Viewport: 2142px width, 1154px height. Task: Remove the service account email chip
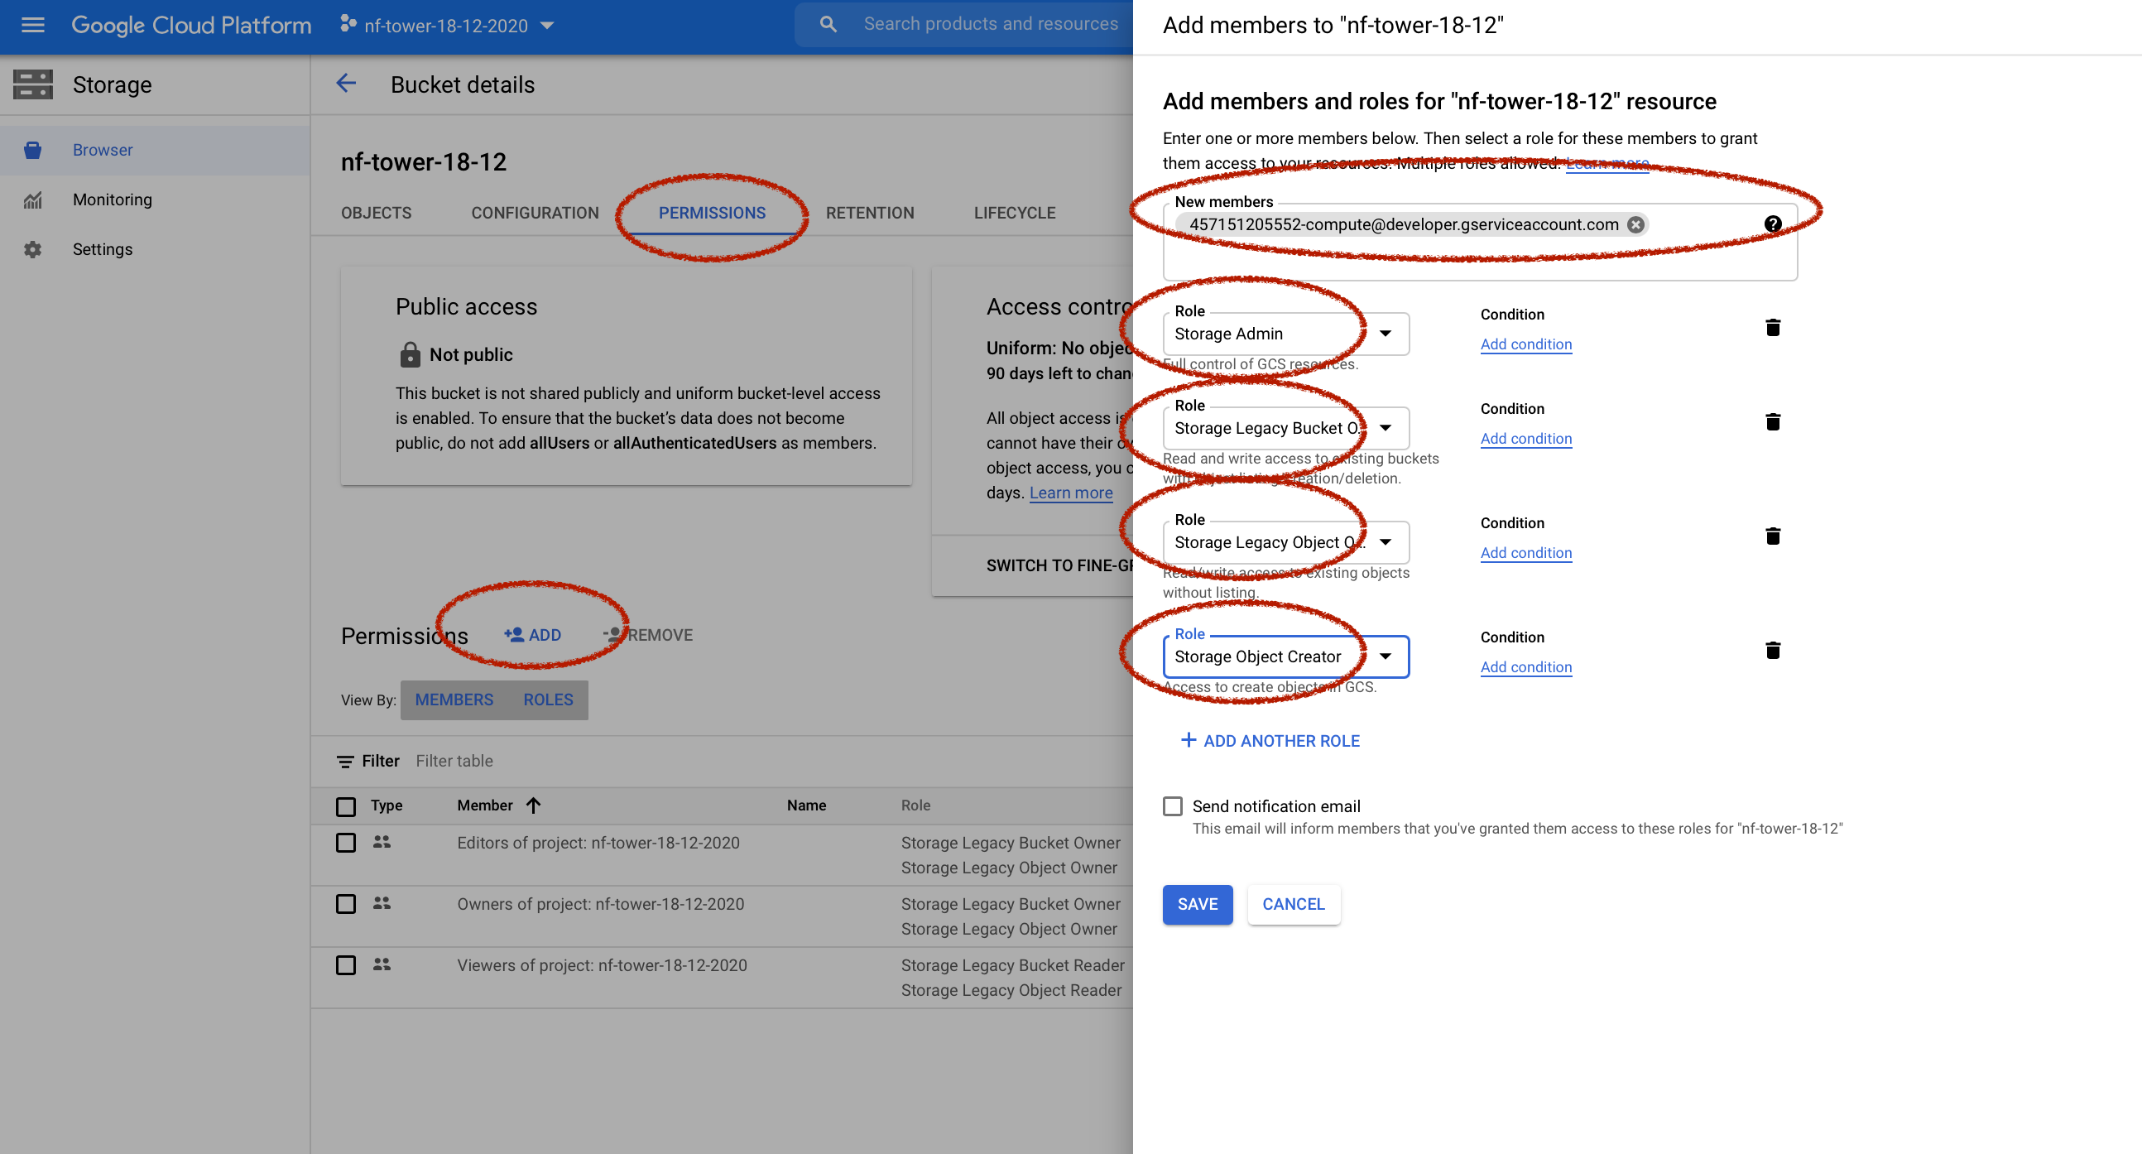pos(1635,224)
